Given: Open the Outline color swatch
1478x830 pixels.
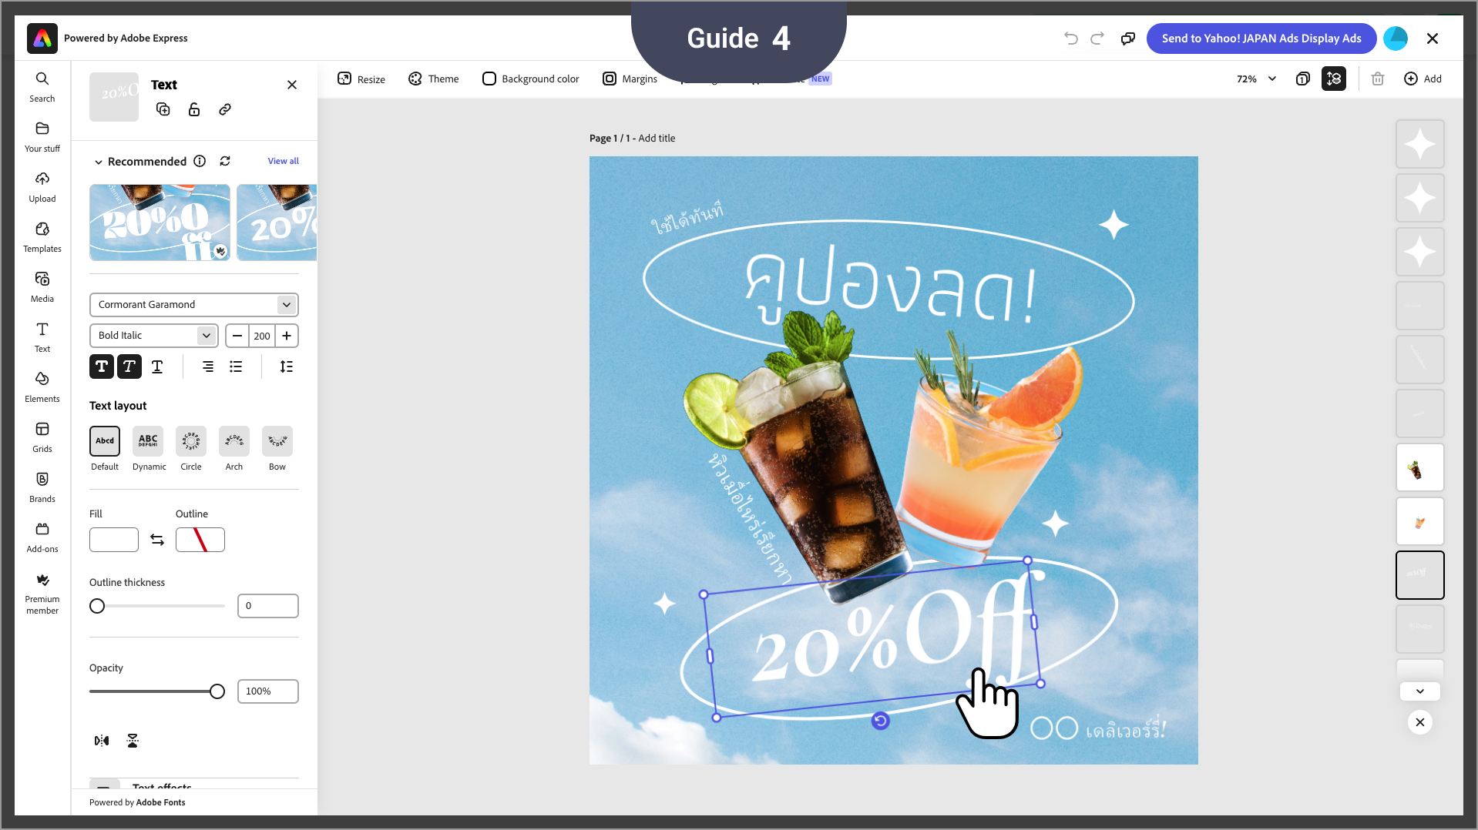Looking at the screenshot, I should pyautogui.click(x=200, y=540).
